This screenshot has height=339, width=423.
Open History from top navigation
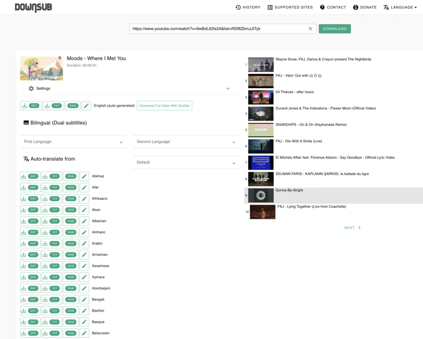tap(248, 7)
